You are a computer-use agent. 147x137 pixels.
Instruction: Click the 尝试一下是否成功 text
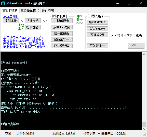click(x=129, y=36)
